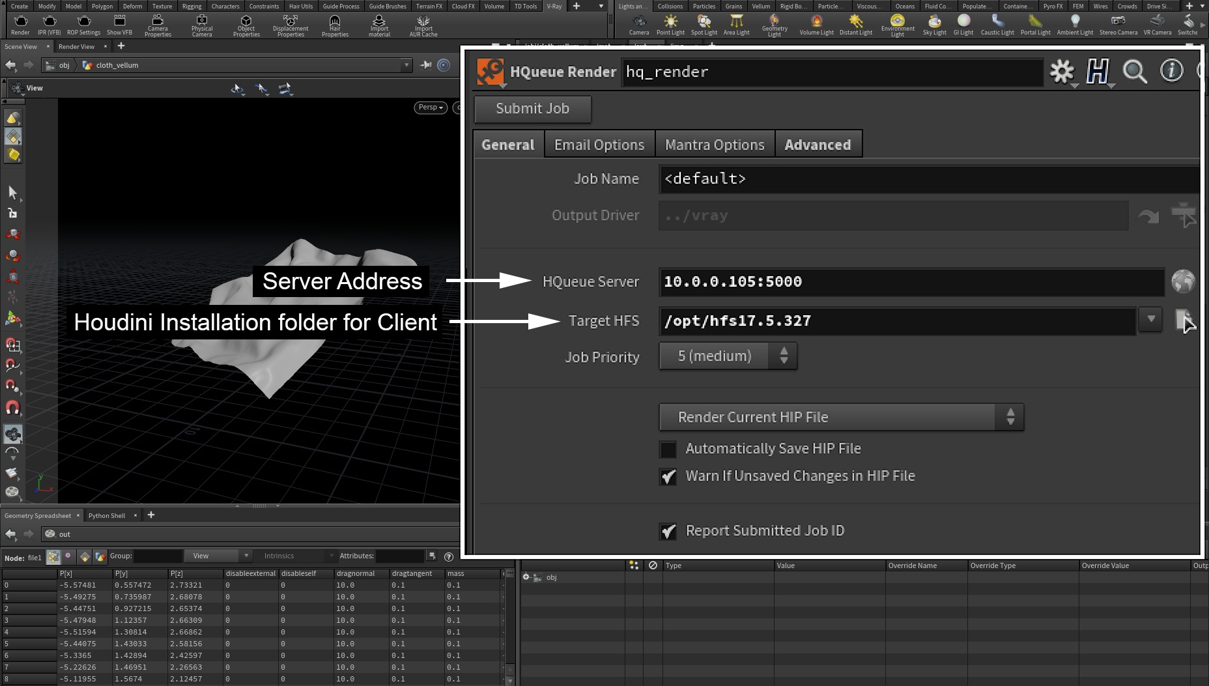
Task: Add a Sky Light from shelf
Action: [934, 25]
